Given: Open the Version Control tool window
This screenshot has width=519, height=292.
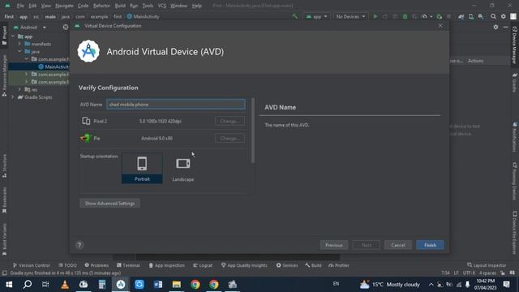Looking at the screenshot, I should point(32,265).
